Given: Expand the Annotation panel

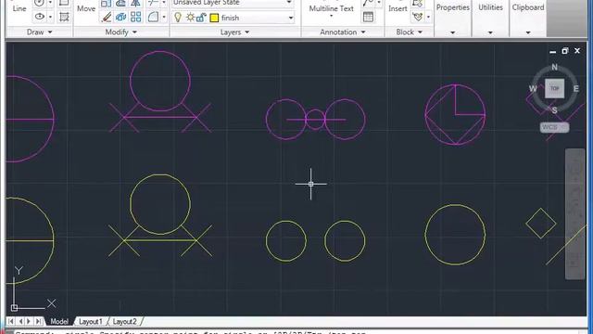Looking at the screenshot, I should click(343, 32).
